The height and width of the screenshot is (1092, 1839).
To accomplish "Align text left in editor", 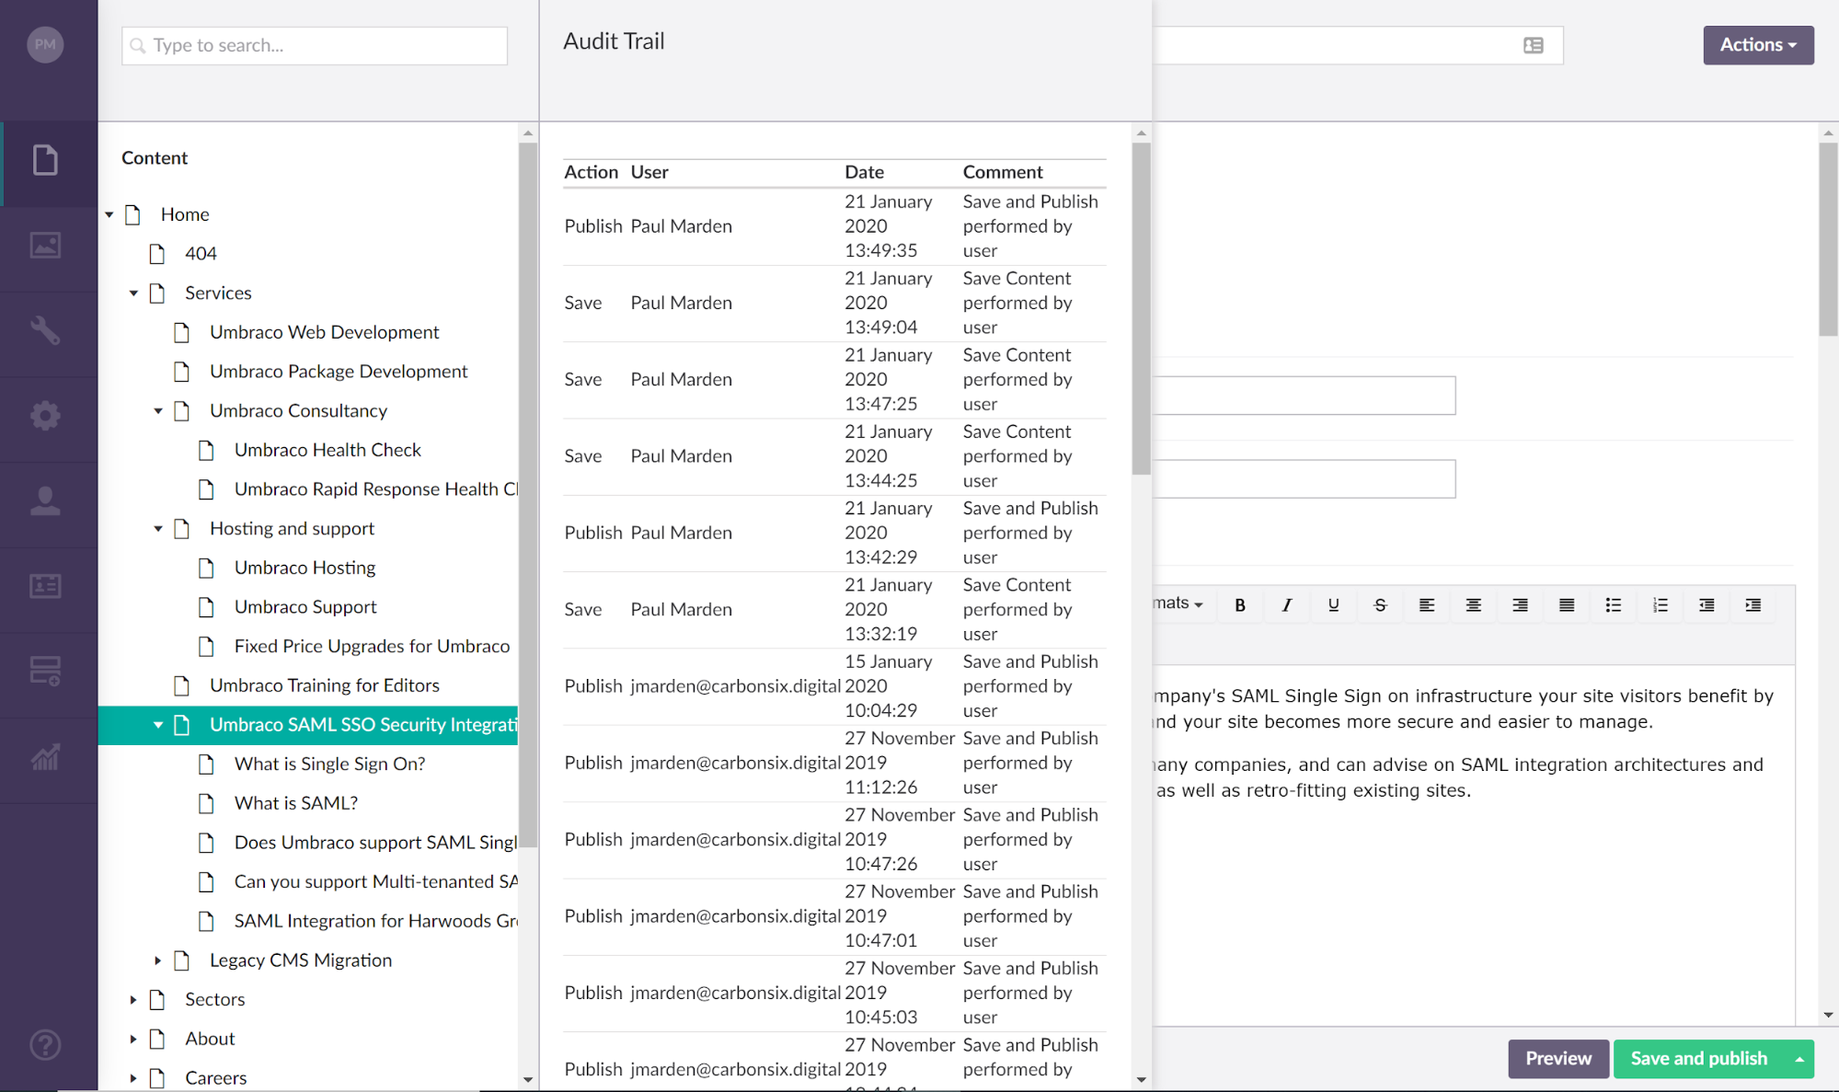I will coord(1427,604).
